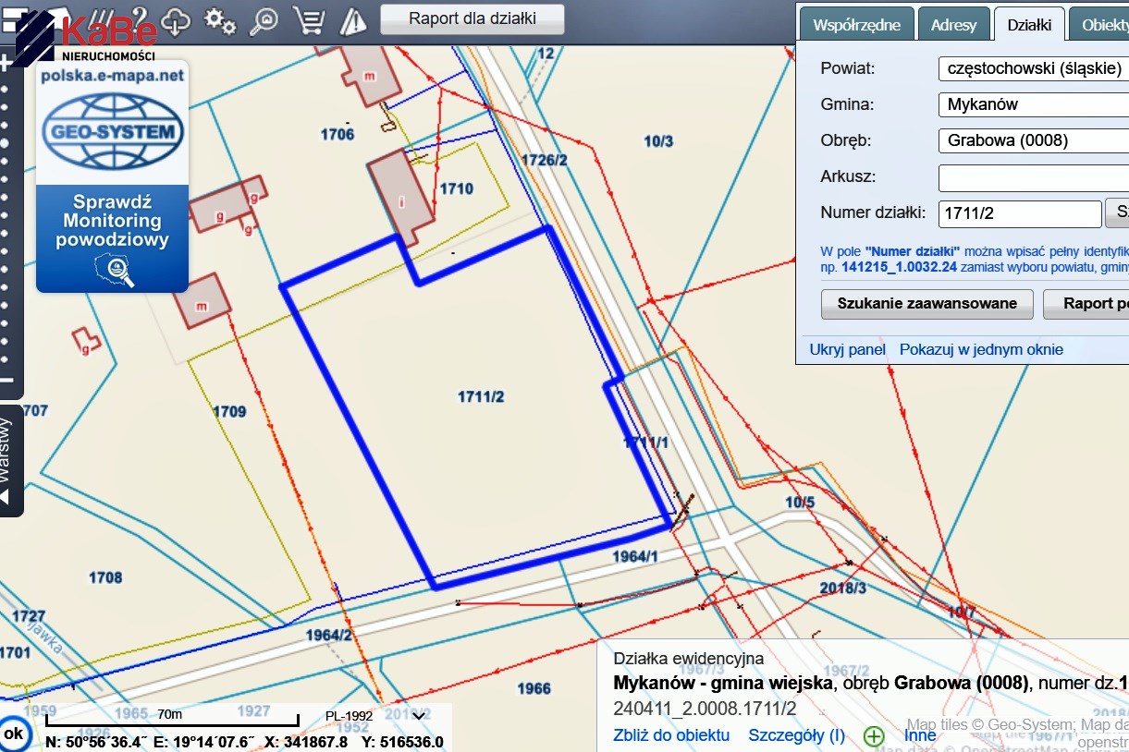The height and width of the screenshot is (752, 1129).
Task: Expand the Warstwy layers side panel
Action: click(9, 460)
